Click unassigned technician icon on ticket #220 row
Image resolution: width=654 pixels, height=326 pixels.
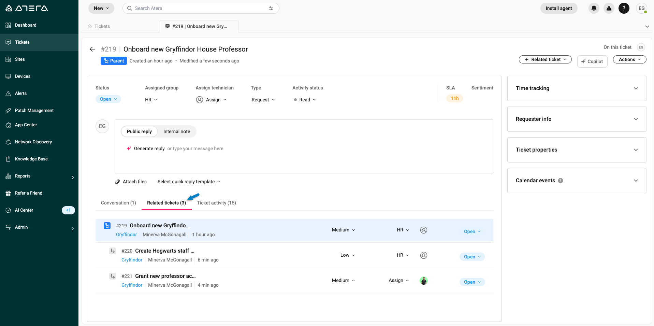(x=424, y=255)
